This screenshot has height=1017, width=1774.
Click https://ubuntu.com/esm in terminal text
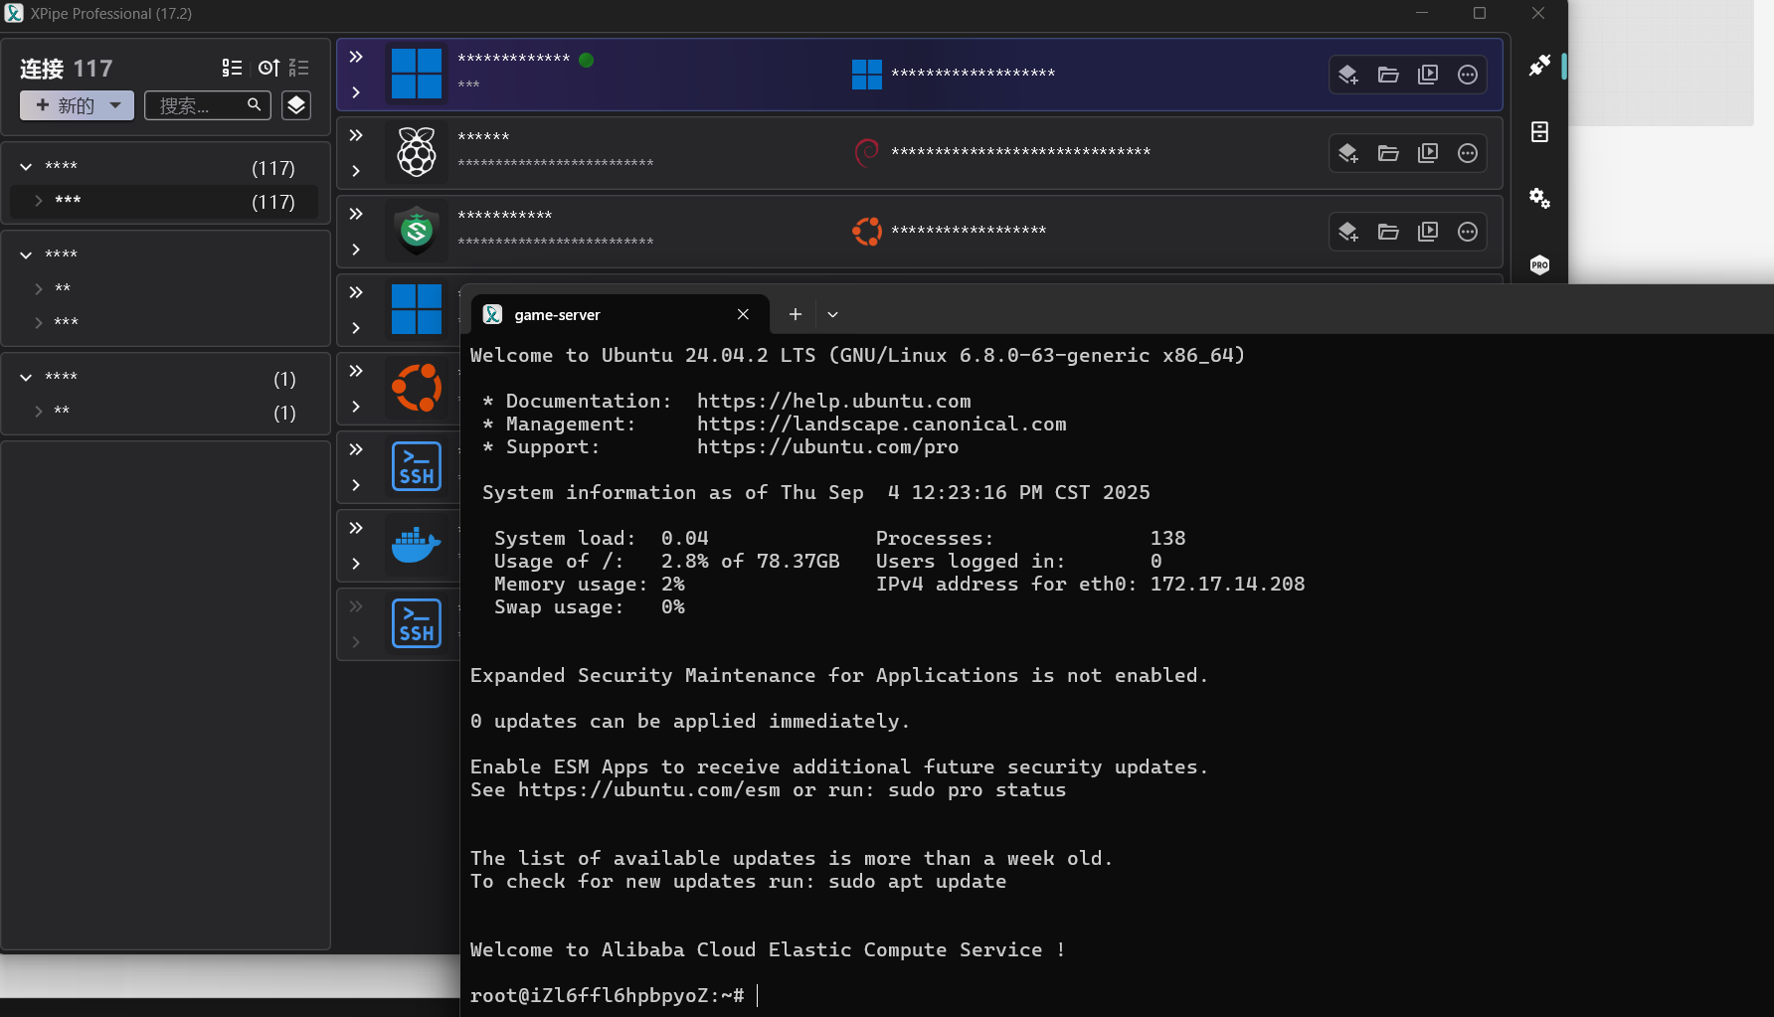click(x=648, y=789)
